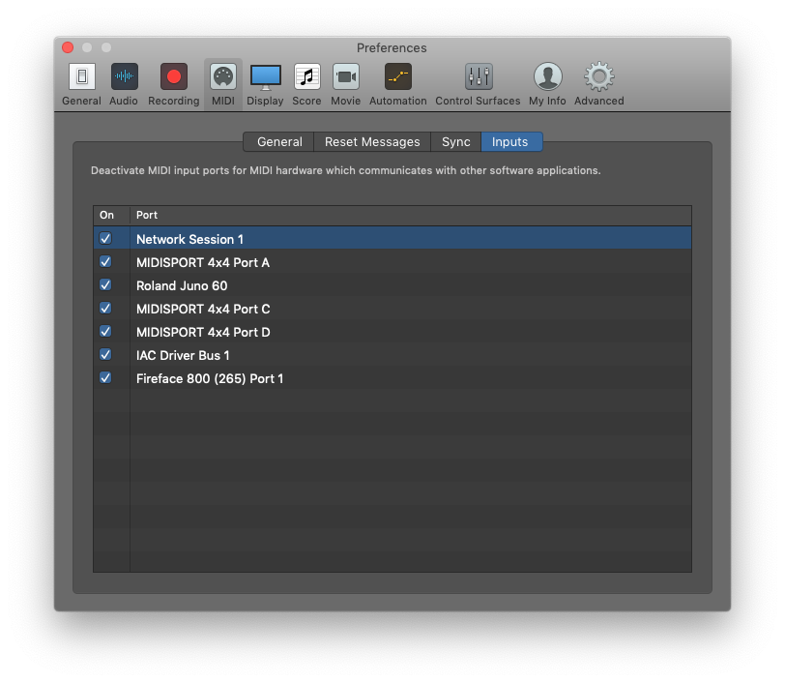Open the Control Surfaces preferences pane
785x683 pixels.
click(x=479, y=84)
